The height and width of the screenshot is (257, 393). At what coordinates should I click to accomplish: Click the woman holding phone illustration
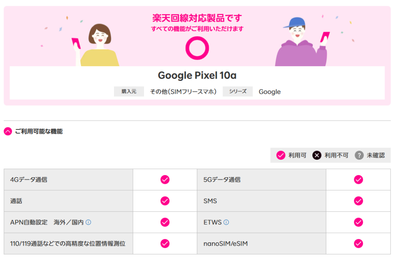coord(96,45)
